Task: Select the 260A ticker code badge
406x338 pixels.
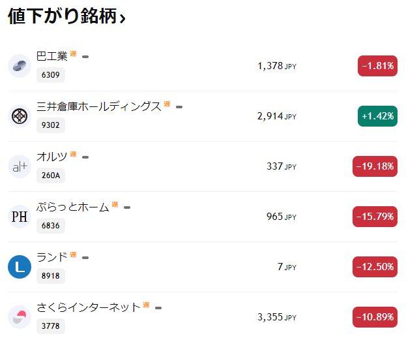Action: coord(51,176)
